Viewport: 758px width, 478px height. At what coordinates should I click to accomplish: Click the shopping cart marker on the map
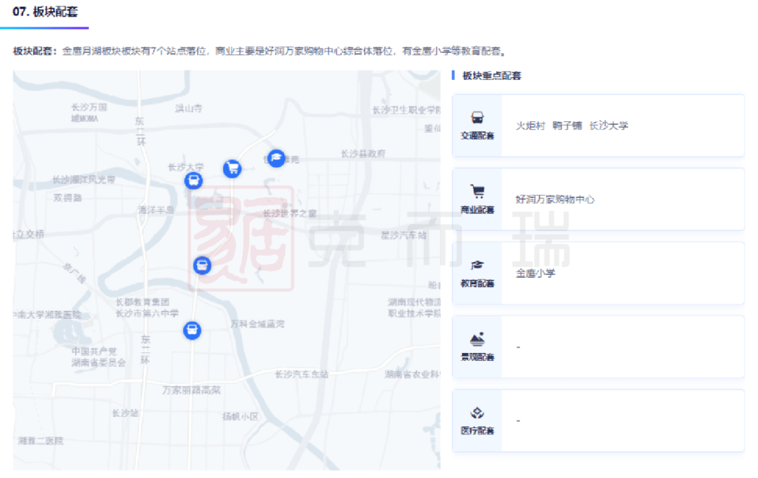point(232,168)
